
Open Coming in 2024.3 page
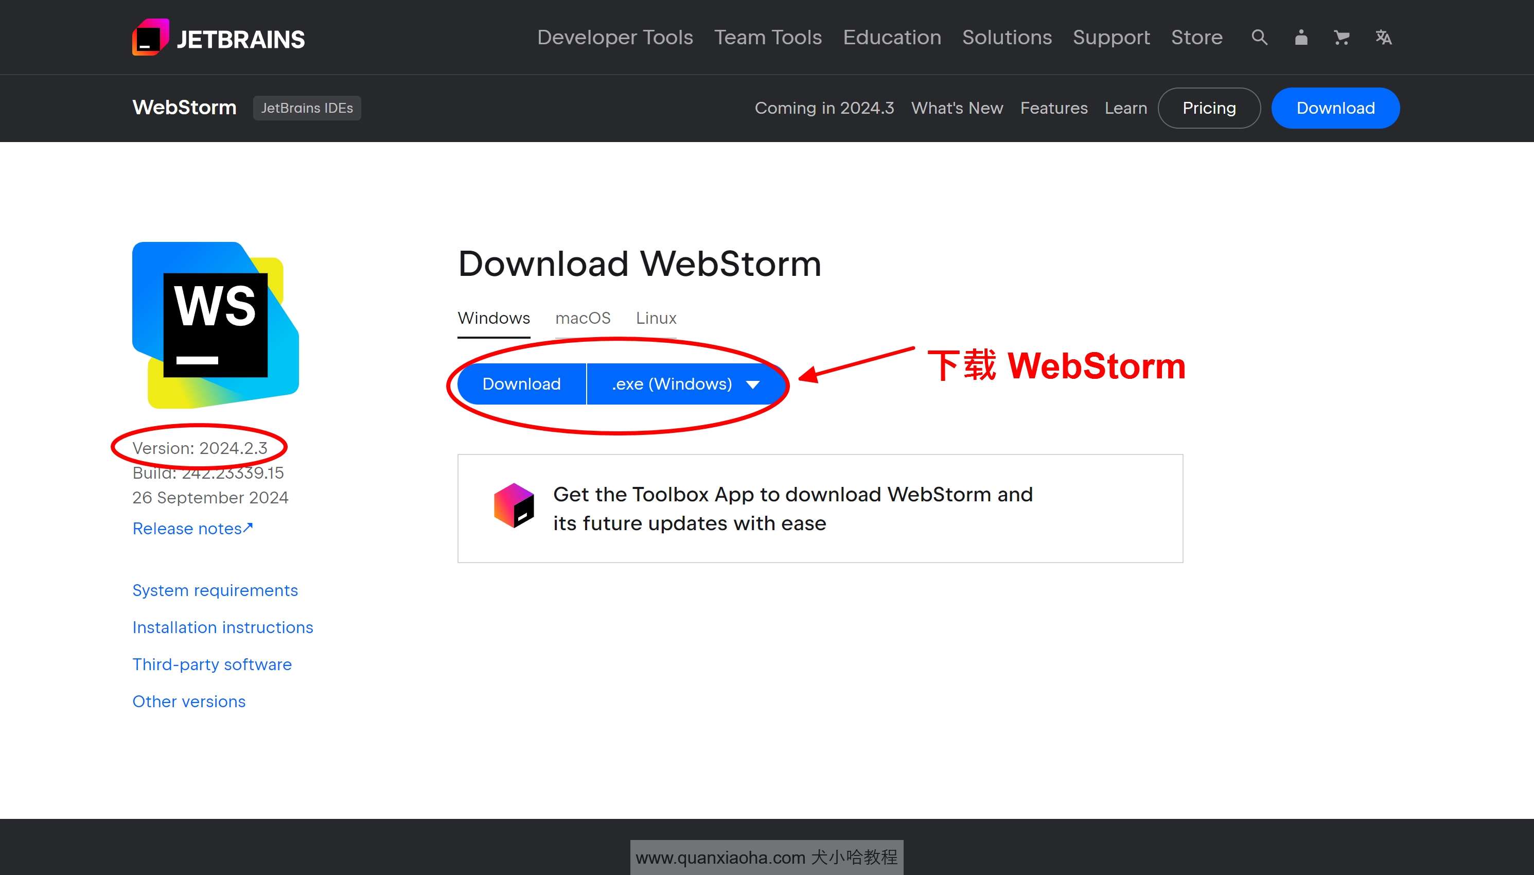(824, 108)
